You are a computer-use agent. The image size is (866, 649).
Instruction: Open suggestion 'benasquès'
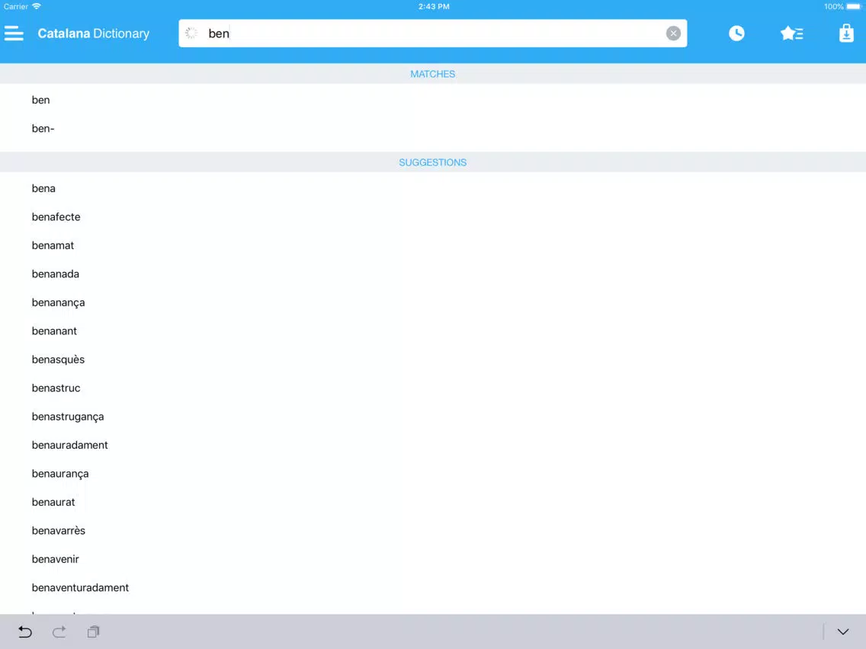[433, 360]
